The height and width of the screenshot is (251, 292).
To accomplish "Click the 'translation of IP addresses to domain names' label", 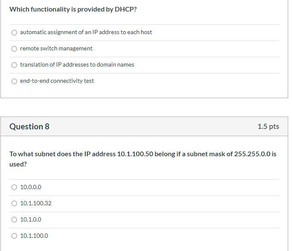I will click(x=77, y=65).
